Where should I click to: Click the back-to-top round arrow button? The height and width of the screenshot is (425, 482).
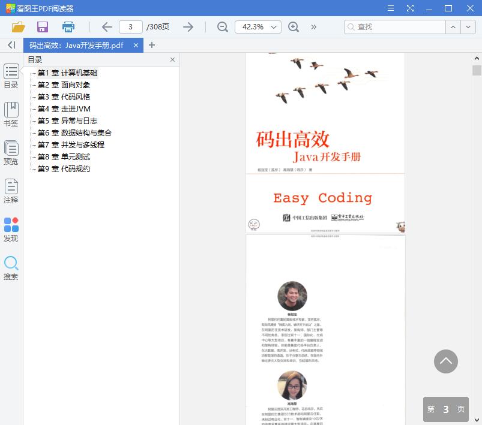(446, 361)
